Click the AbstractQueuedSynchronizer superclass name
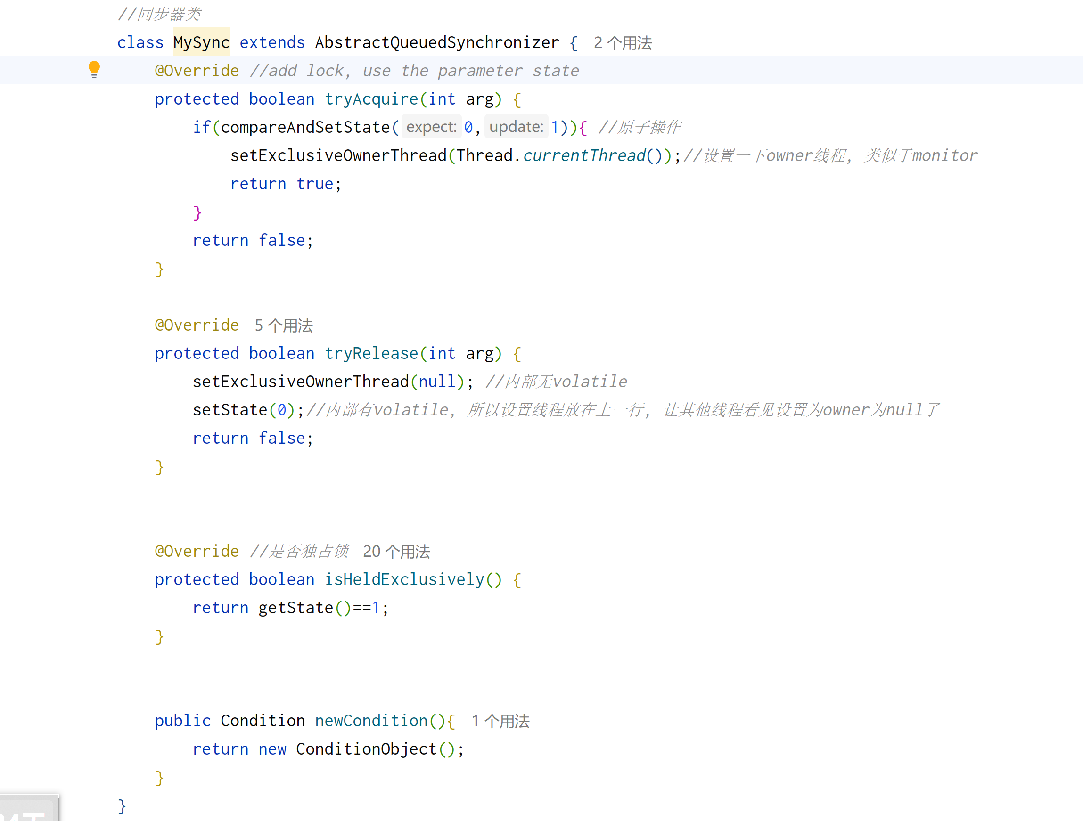The image size is (1083, 821). (437, 42)
